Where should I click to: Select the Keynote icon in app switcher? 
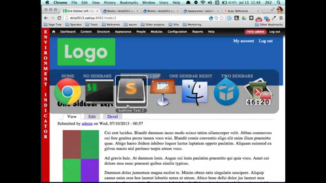coord(163,92)
